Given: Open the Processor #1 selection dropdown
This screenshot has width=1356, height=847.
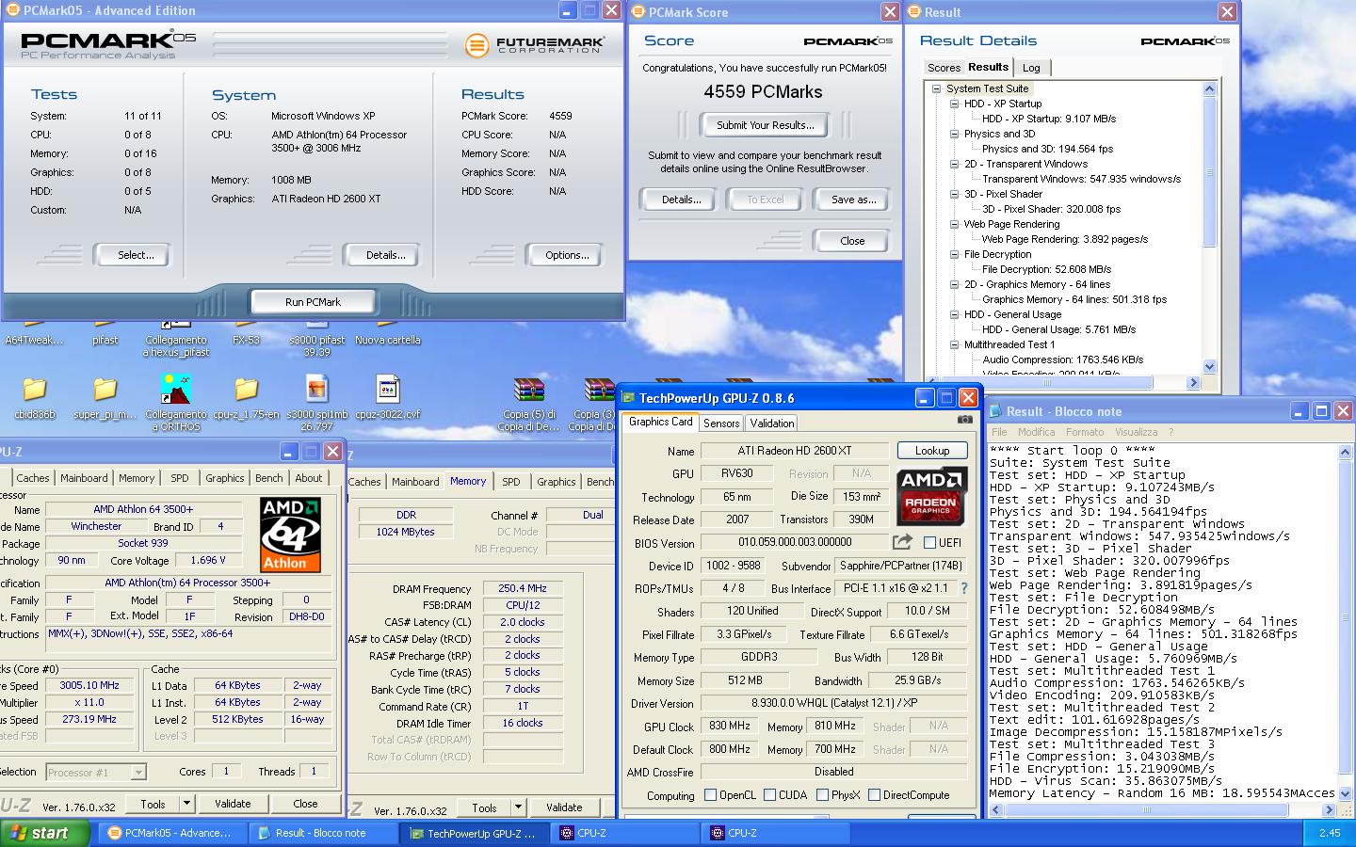Looking at the screenshot, I should [138, 773].
